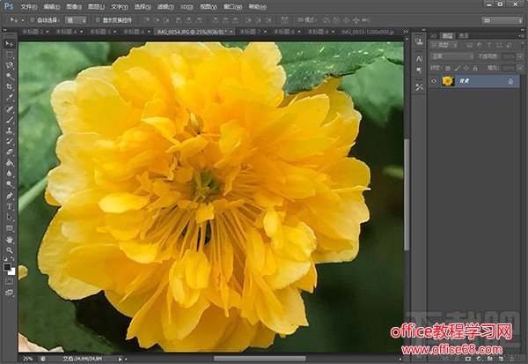This screenshot has height=364, width=528.
Task: Hide the 背景 layer using eye icon
Action: click(x=433, y=81)
